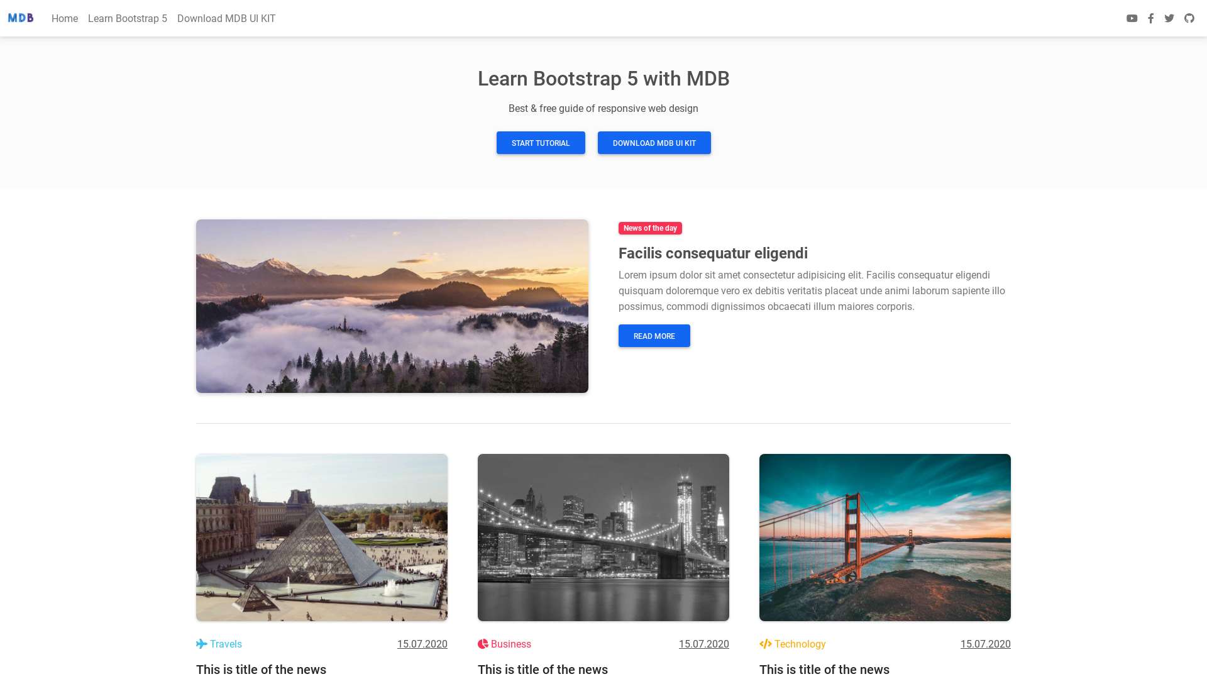
Task: Open Download MDB UI KIT nav item
Action: (x=226, y=18)
